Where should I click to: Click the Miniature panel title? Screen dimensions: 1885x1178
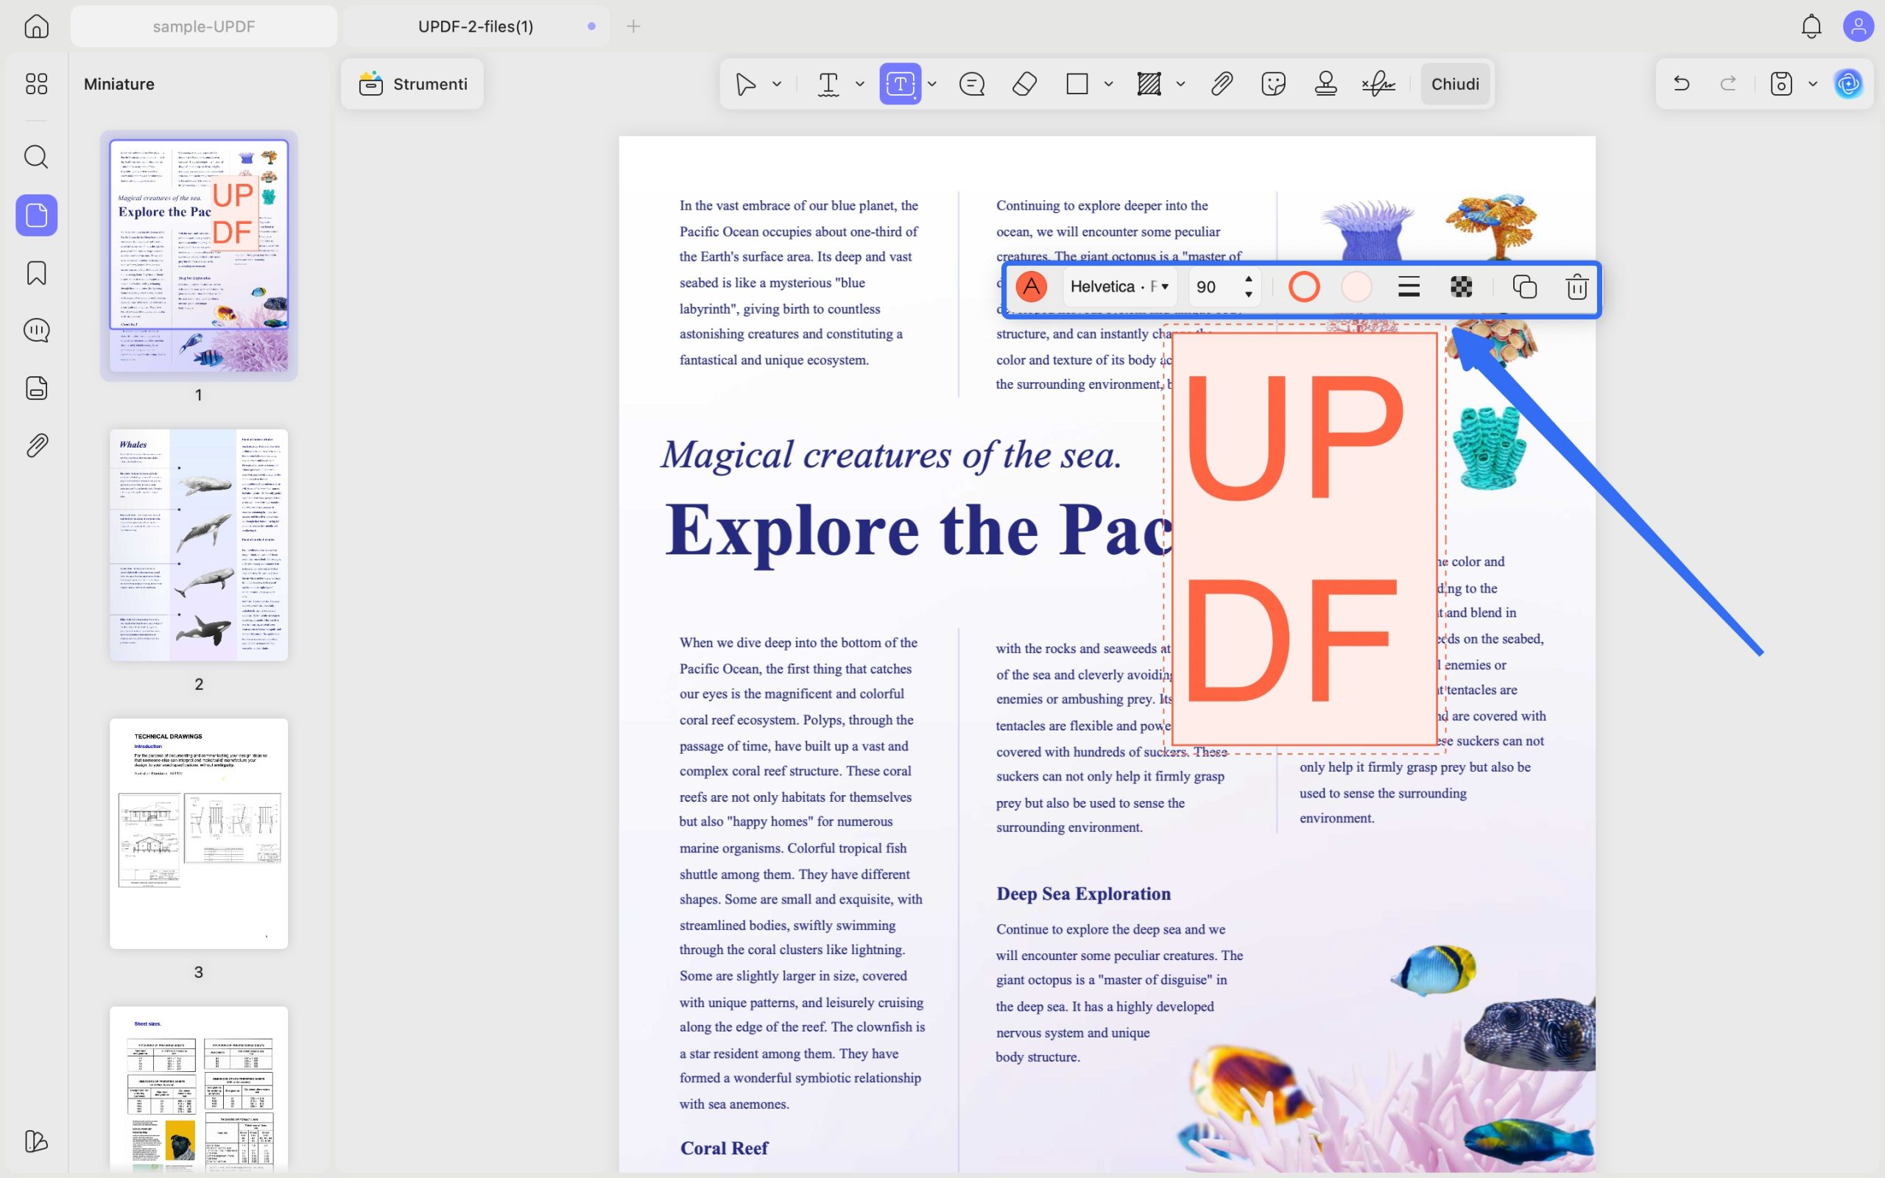[119, 83]
